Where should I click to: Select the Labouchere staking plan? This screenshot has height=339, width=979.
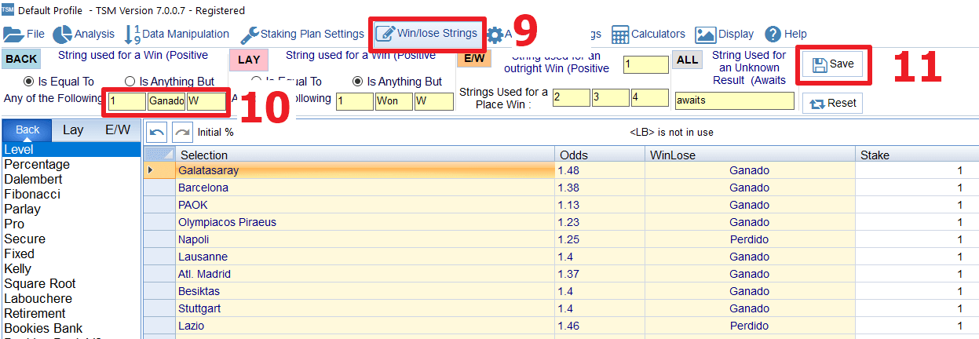[x=71, y=298]
